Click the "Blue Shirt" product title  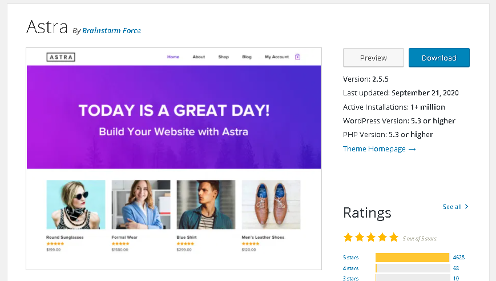coord(187,238)
